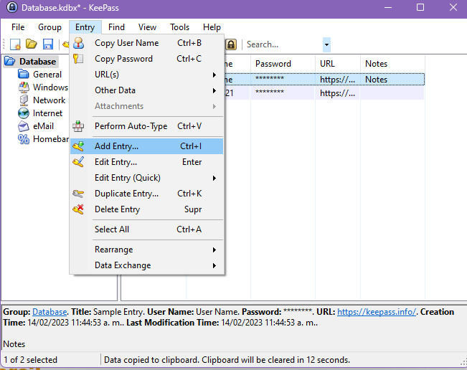Screen dimensions: 467x370
Task: Click the Edit Entry key icon
Action: (x=78, y=162)
